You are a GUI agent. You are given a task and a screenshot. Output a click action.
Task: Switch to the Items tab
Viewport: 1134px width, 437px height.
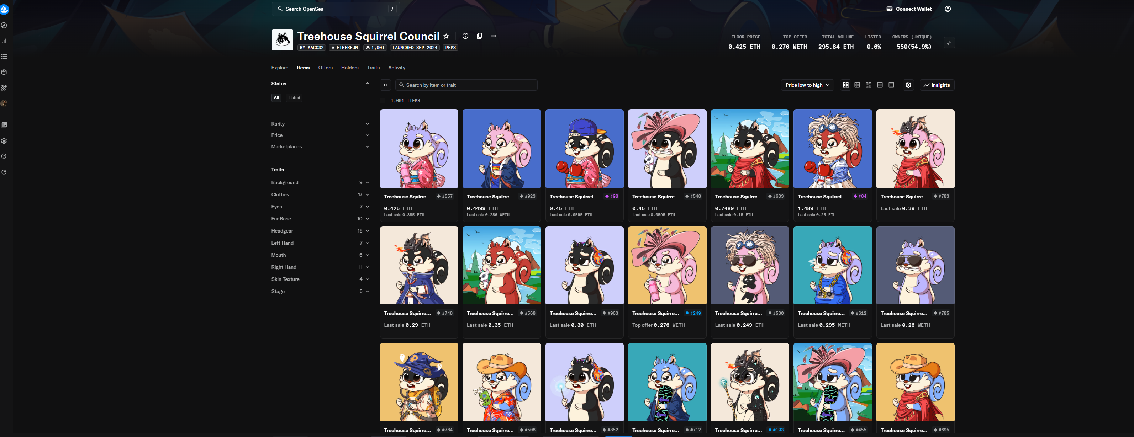(303, 68)
